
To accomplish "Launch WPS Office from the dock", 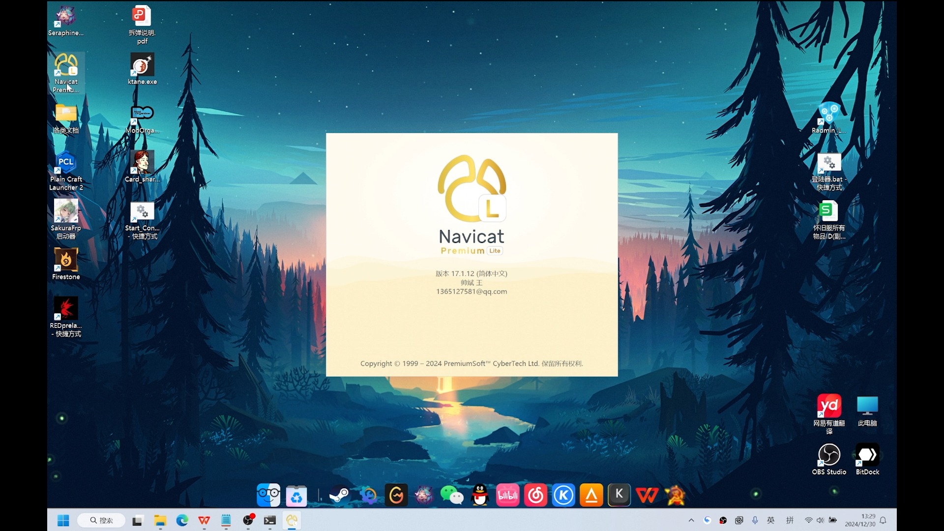I will coord(647,495).
